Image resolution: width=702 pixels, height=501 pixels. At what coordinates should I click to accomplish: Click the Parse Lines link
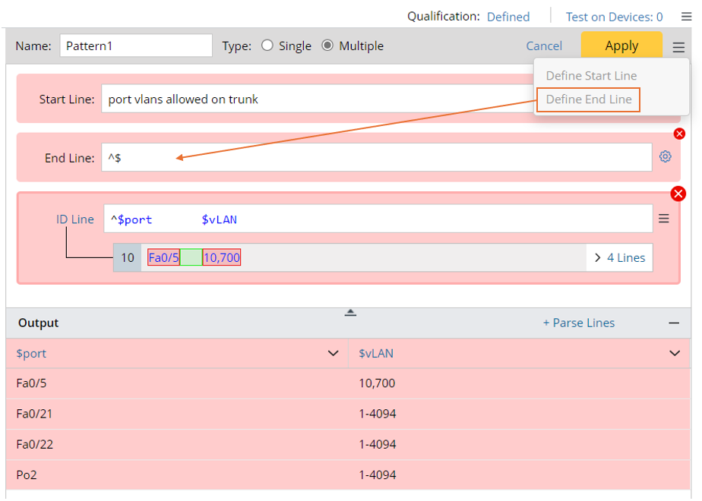pyautogui.click(x=579, y=322)
